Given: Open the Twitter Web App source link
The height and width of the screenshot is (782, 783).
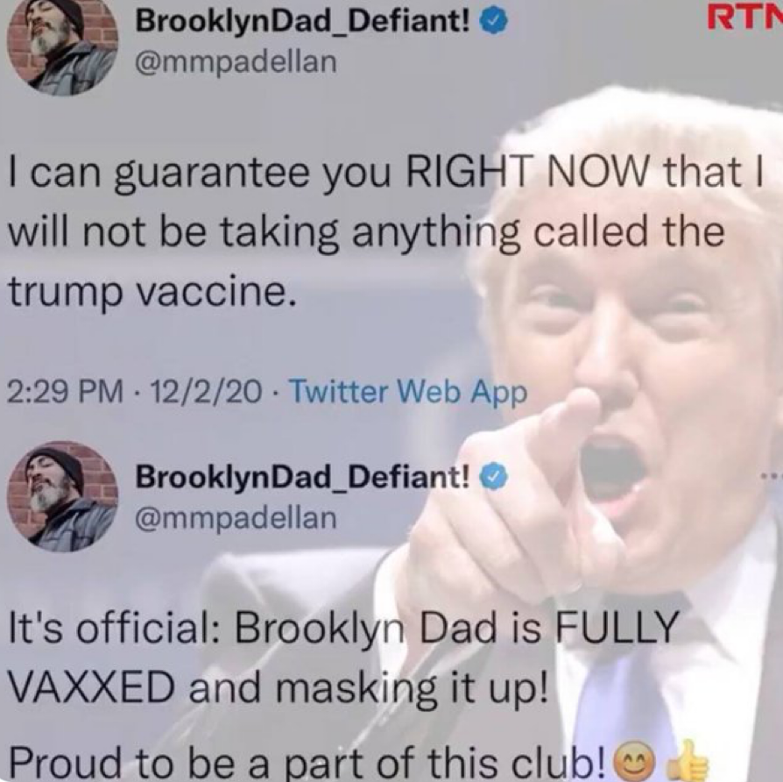Looking at the screenshot, I should (408, 392).
